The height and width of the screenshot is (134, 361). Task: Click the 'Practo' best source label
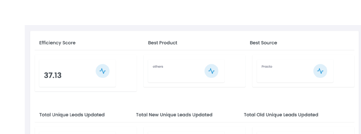267,67
